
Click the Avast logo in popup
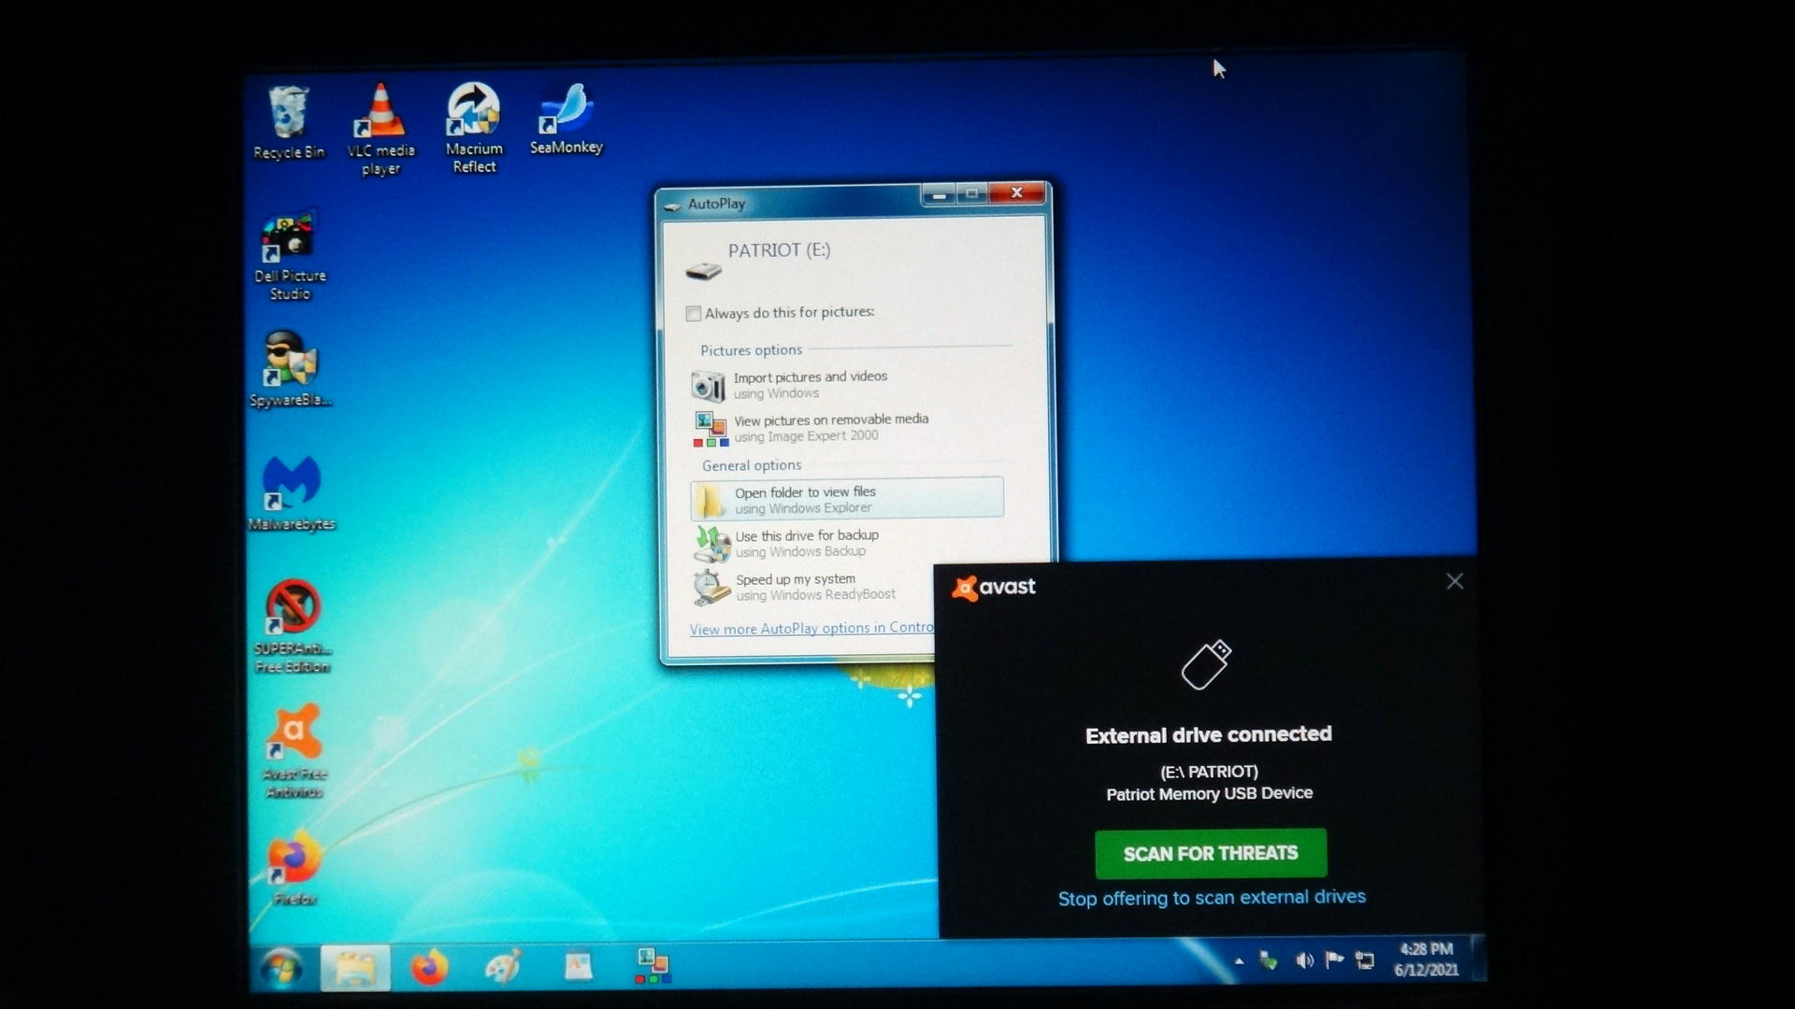[x=994, y=587]
